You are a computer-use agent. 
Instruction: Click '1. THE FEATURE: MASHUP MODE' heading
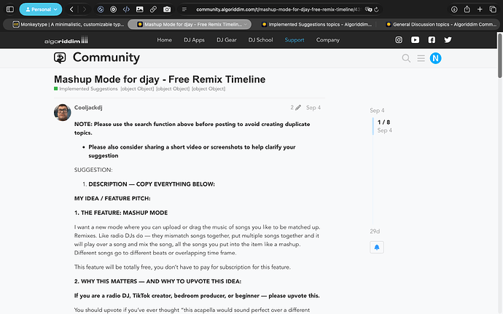tap(121, 213)
